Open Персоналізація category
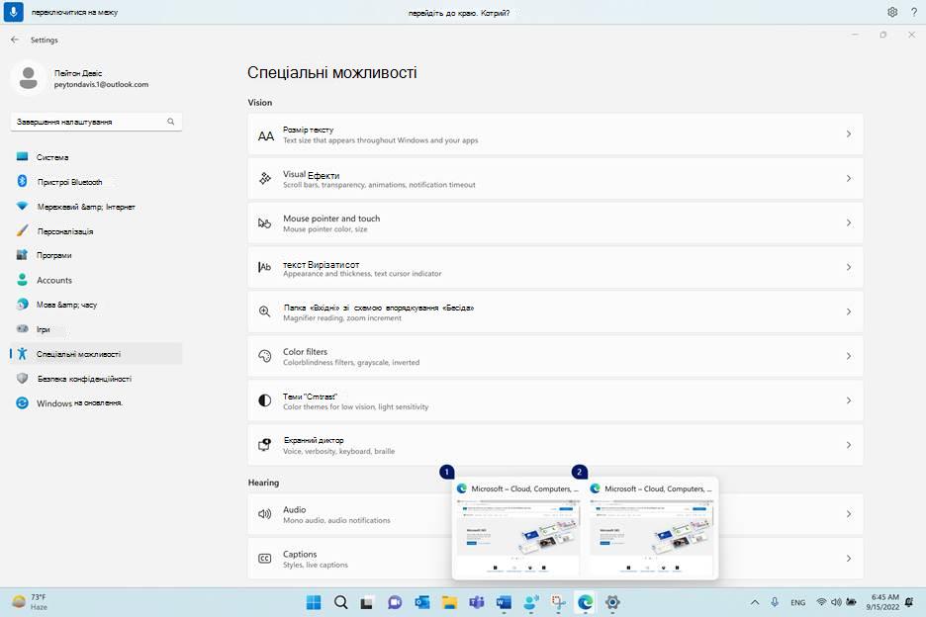The image size is (926, 617). (96, 230)
